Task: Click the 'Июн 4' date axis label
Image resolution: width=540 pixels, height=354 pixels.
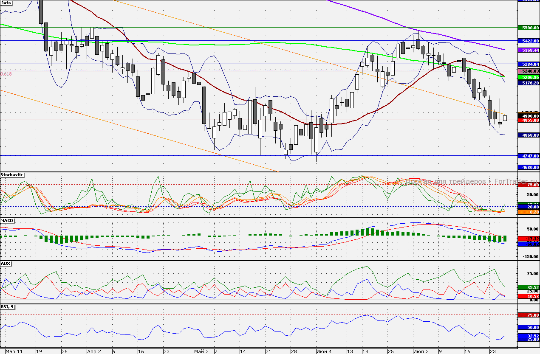Action: point(325,351)
